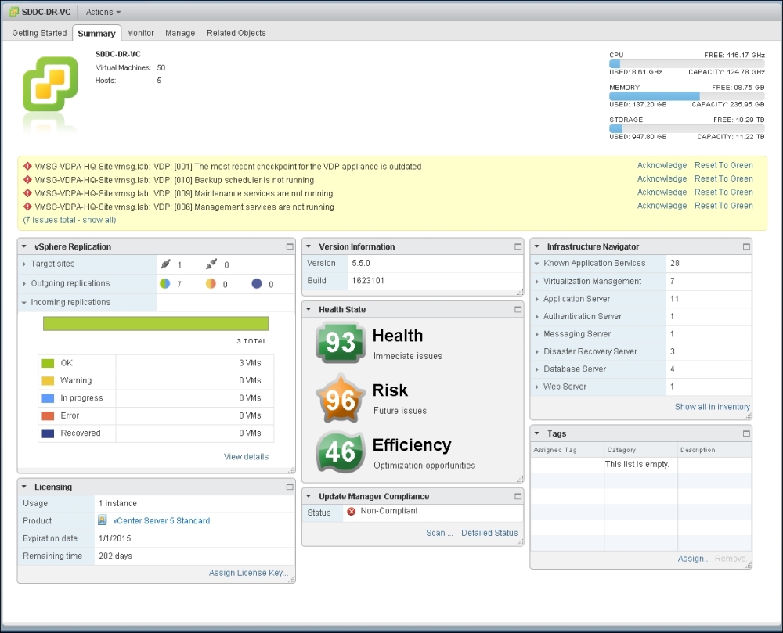Screen dimensions: 783x633
Task: Click alert icon for outdated checkpoint issue
Action: click(x=28, y=166)
